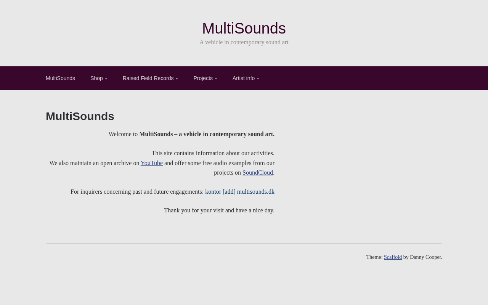Open the Shop menu
Image resolution: width=488 pixels, height=305 pixels.
(96, 78)
